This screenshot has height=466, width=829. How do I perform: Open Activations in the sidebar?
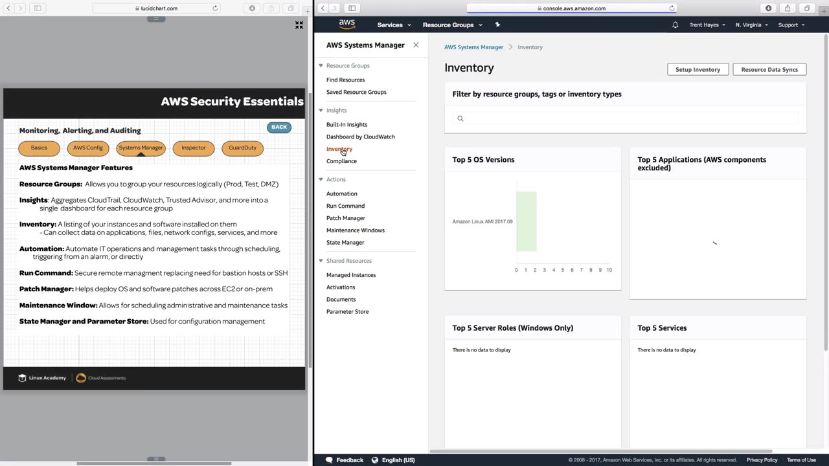tap(341, 288)
